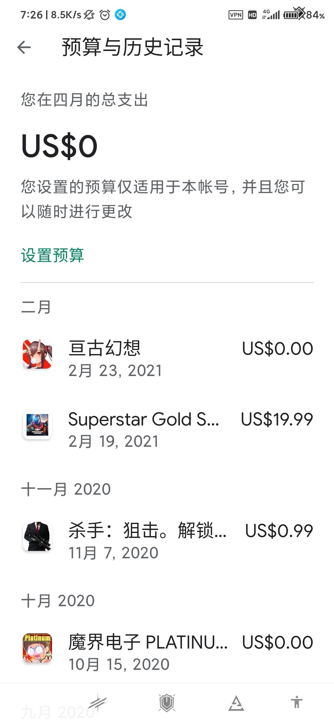Tap the accessibility person icon at bottom
Screen dimensions: 334x723
[x=297, y=702]
